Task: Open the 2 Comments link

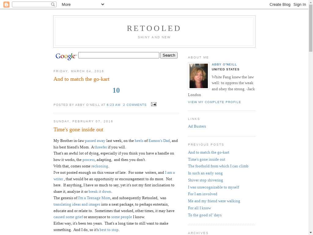Action: pyautogui.click(x=135, y=105)
